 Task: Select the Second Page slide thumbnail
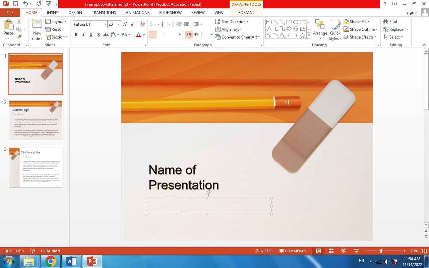click(x=36, y=121)
